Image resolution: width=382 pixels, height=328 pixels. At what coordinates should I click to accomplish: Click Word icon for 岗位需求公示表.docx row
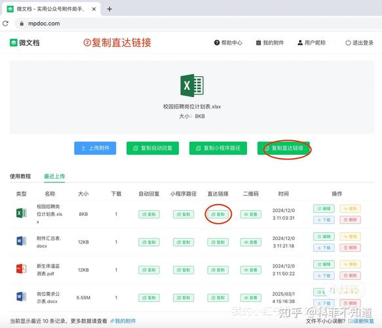coord(21,297)
